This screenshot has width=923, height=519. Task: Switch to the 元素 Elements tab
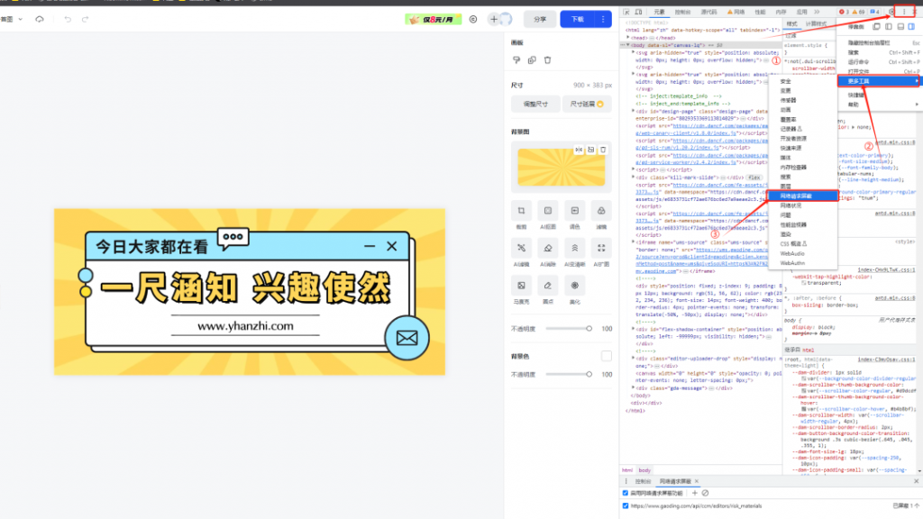coord(659,12)
